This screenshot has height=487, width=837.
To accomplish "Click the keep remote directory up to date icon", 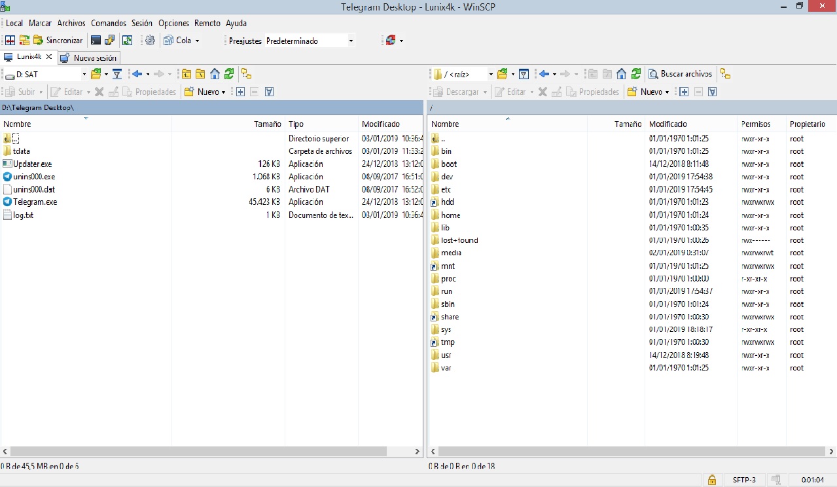I will [127, 41].
